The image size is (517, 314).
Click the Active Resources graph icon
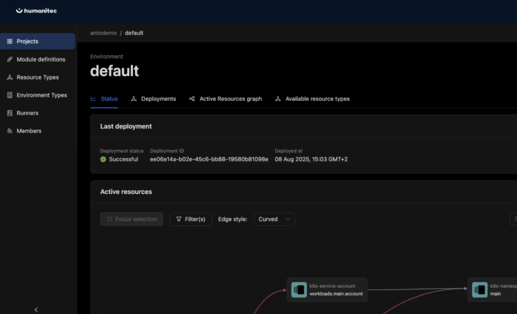[192, 99]
